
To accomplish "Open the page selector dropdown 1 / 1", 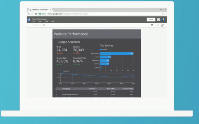I will click(x=38, y=25).
